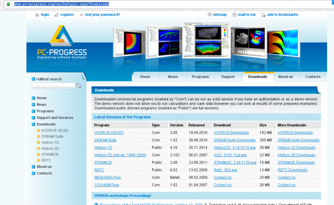Open the News tab in top navigation

click(173, 77)
